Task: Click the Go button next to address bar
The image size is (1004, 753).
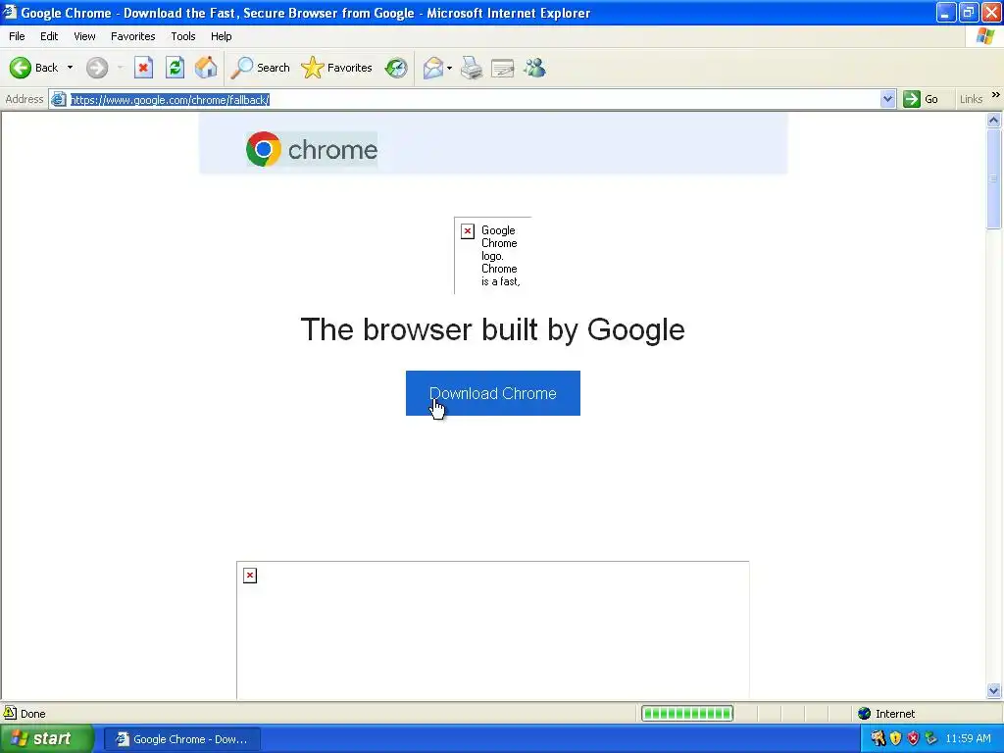Action: (x=921, y=99)
